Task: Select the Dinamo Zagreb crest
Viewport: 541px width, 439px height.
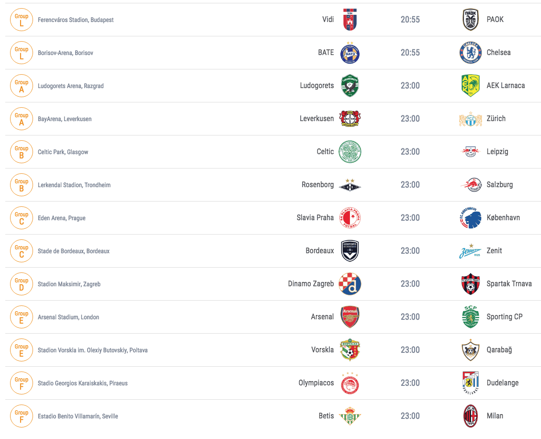Action: click(350, 284)
